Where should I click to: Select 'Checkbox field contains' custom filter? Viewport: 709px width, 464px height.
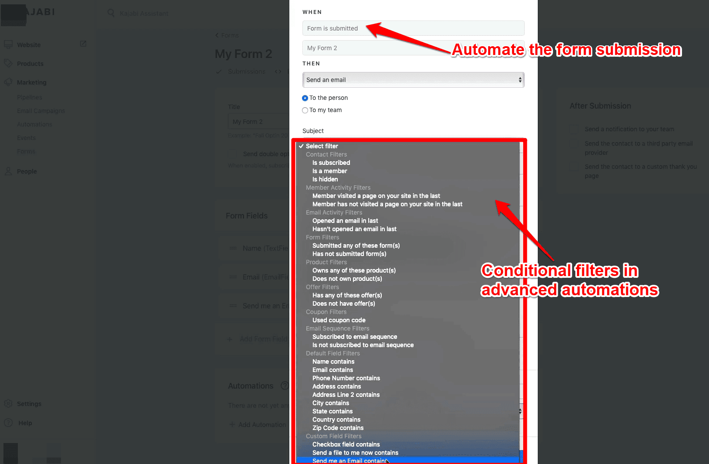click(346, 444)
